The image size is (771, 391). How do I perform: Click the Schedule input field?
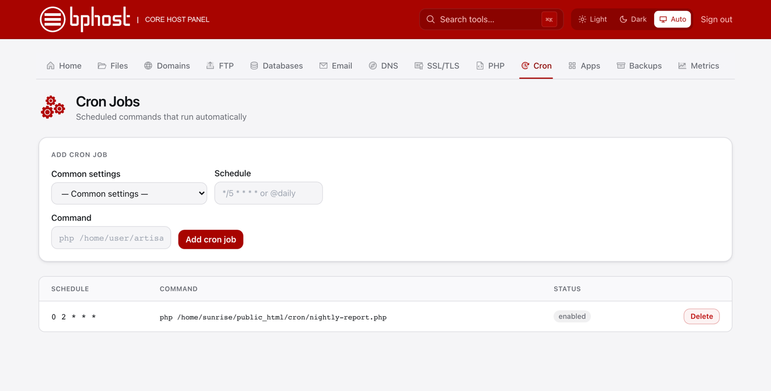tap(269, 193)
